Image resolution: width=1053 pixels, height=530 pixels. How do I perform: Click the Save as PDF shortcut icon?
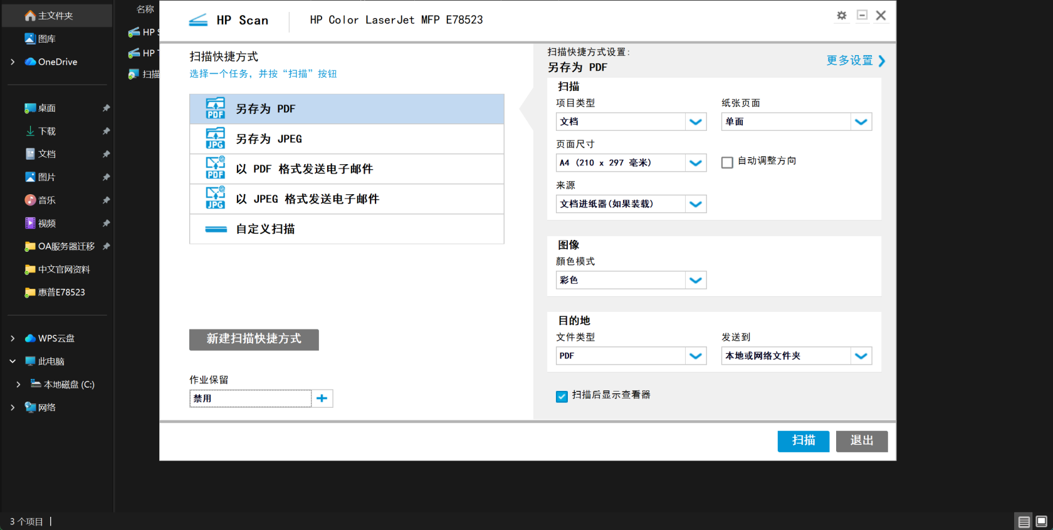[215, 108]
